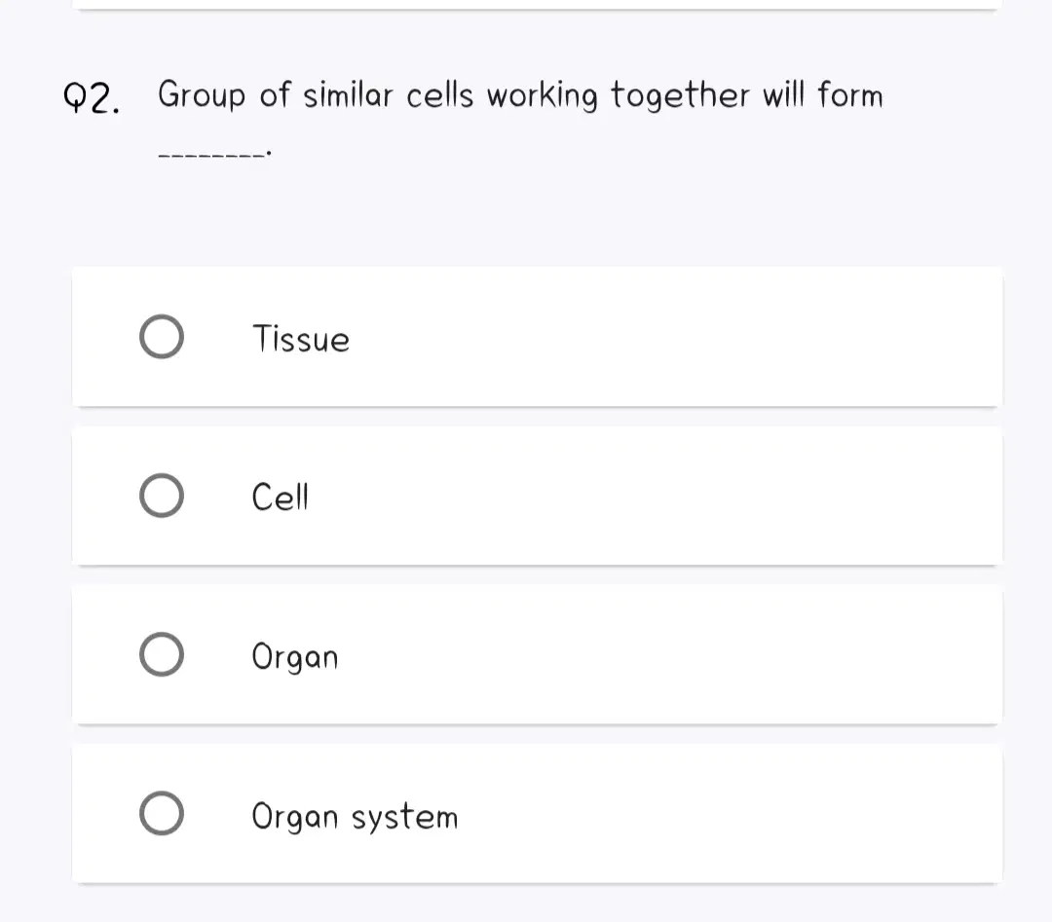
Task: Click the 'Tissue' answer text
Action: point(301,338)
